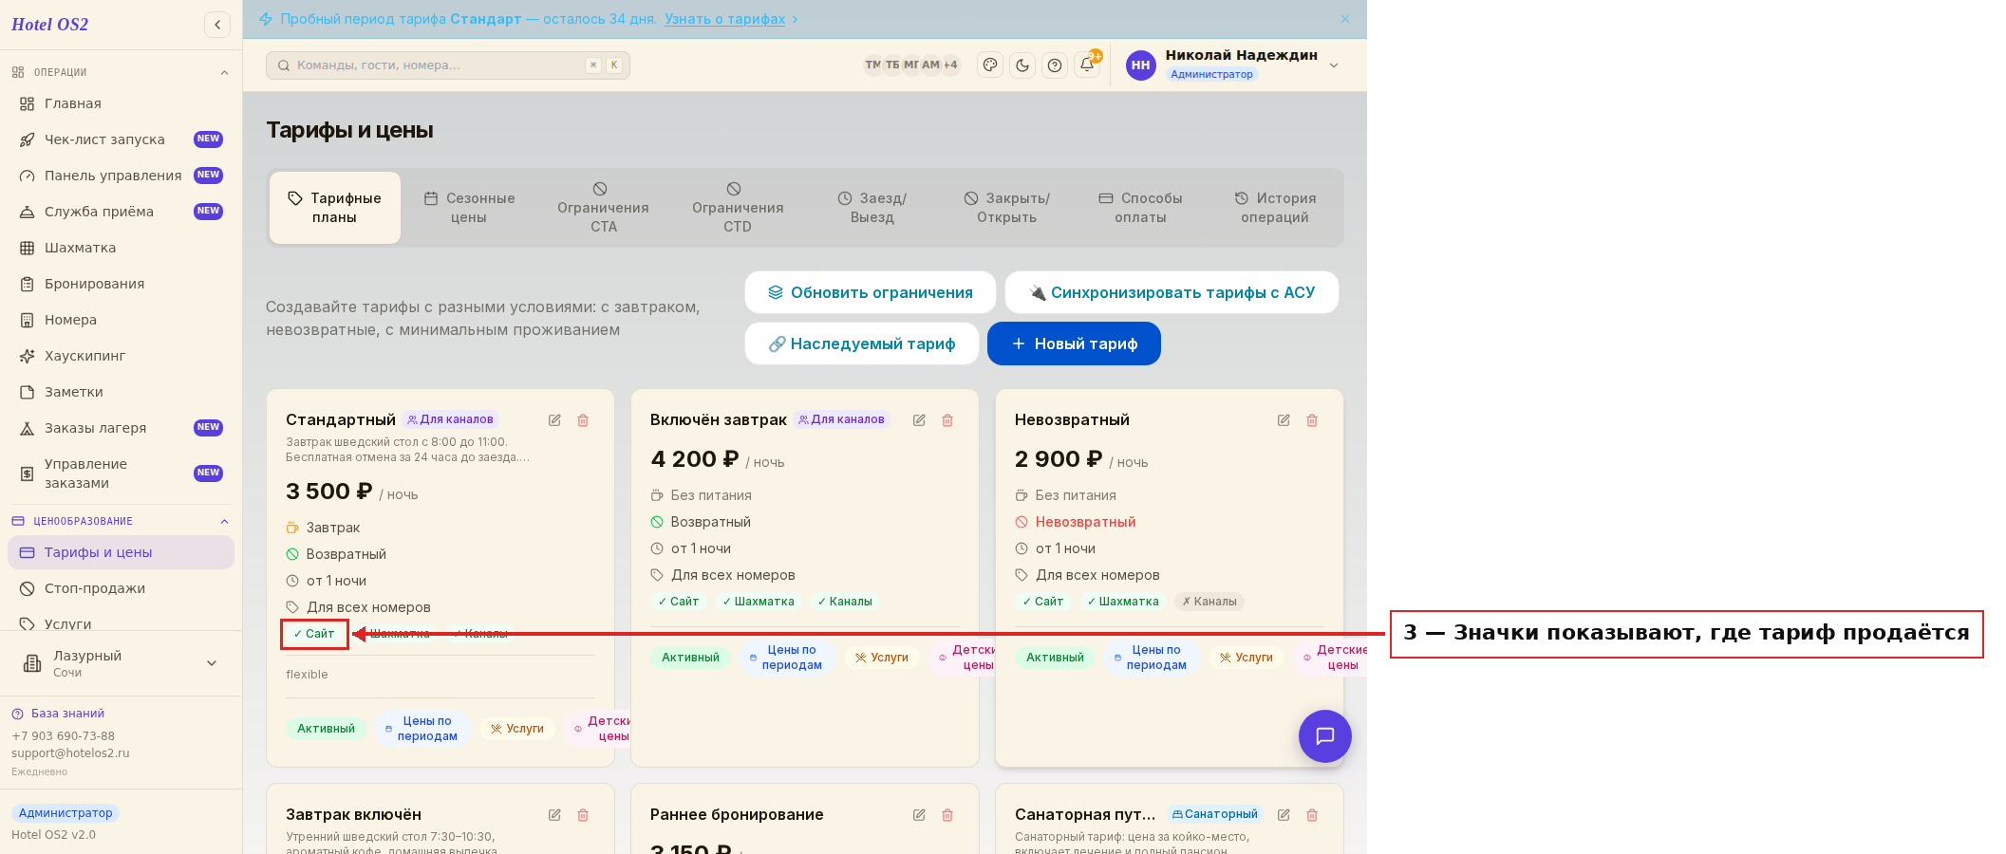This screenshot has width=2006, height=854.
Task: Click Для каналов badge on Стандартный
Action: point(450,419)
